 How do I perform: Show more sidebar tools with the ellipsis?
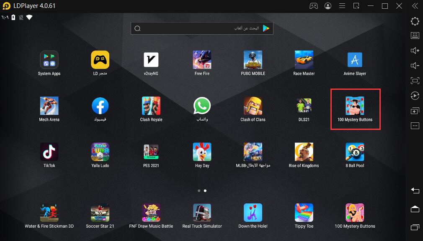(415, 126)
